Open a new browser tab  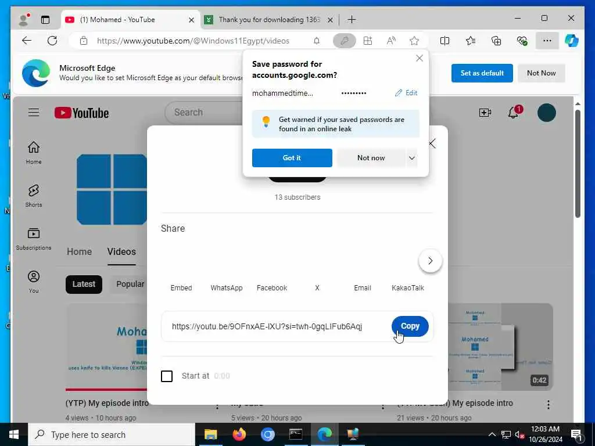[352, 19]
